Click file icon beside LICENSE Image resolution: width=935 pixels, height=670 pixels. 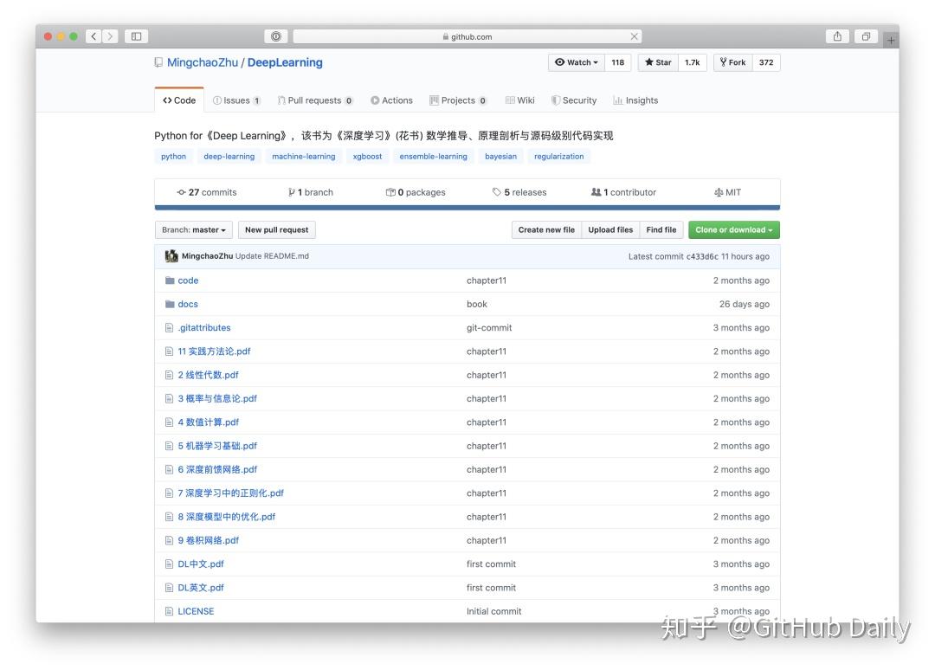pos(170,611)
